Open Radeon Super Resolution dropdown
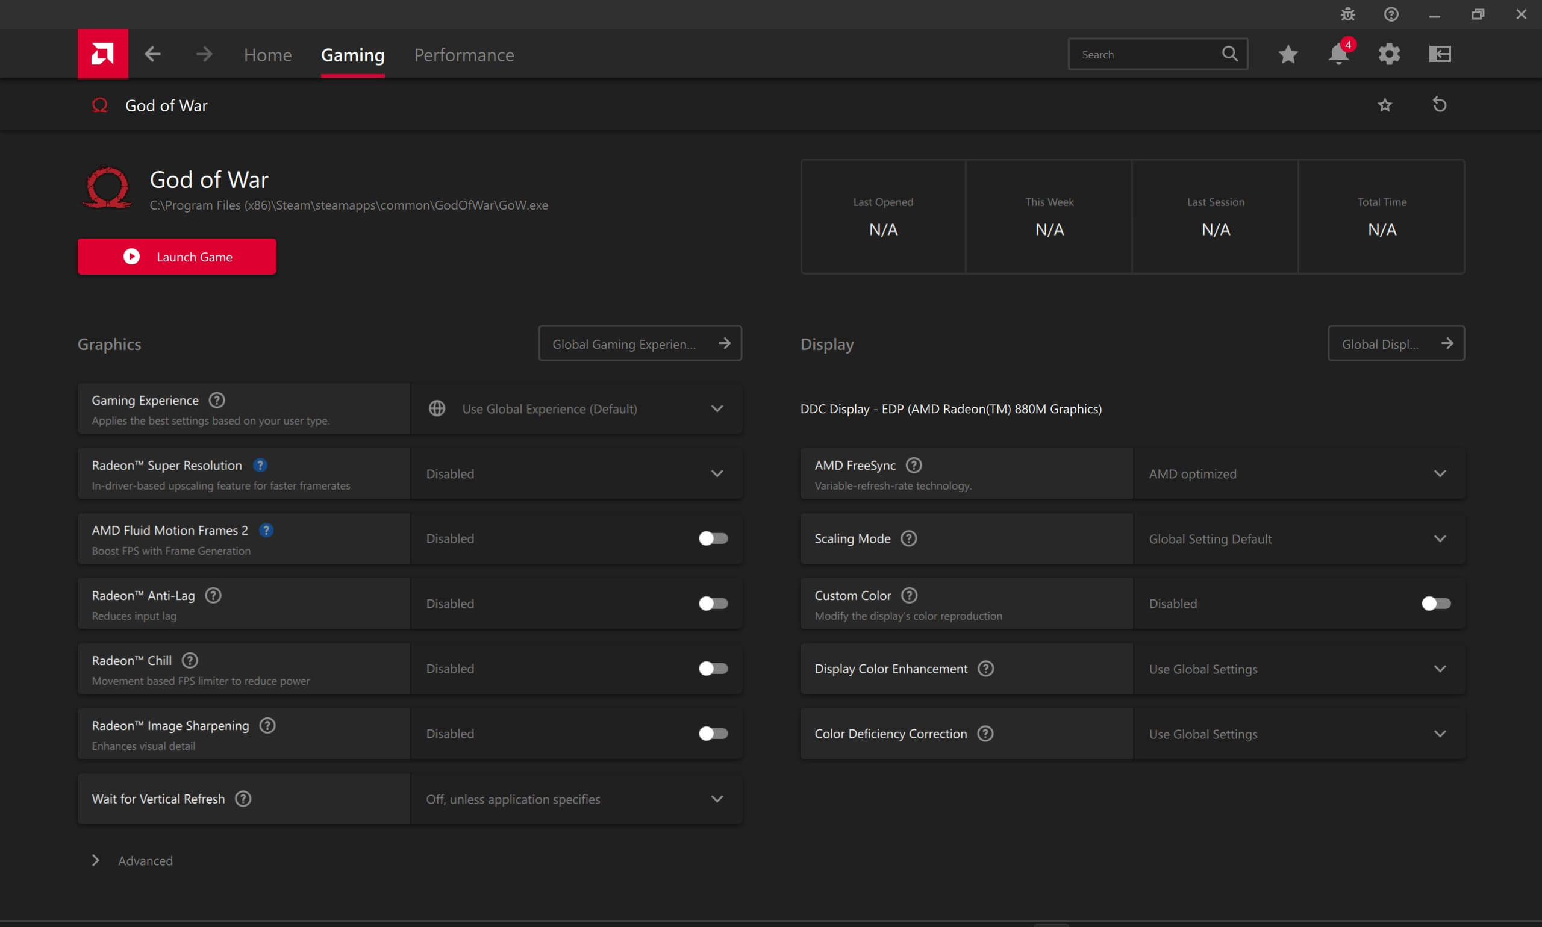Viewport: 1542px width, 927px height. (576, 473)
